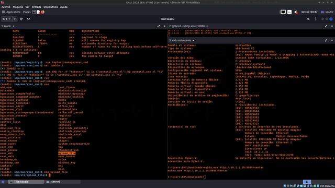This screenshot has height=188, width=335.
Task: Click the 'loot_finder' module name
Action: point(66,87)
